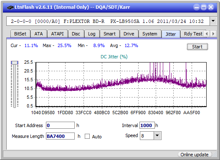Open the Disc tab
Viewport: 220px width, 160px height.
click(76, 34)
